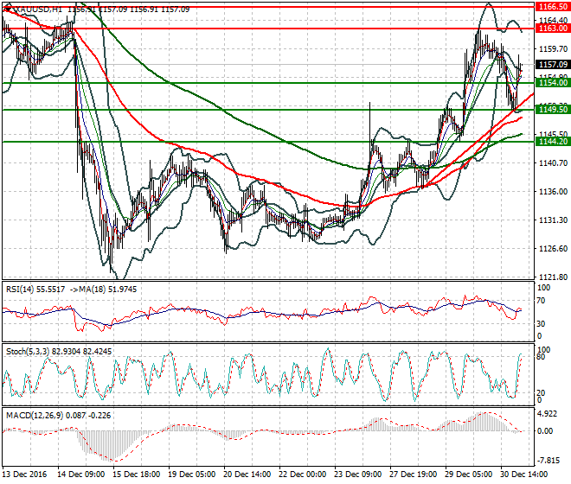
Task: Click the 29 Dec 05:00 time label
Action: coord(468,474)
